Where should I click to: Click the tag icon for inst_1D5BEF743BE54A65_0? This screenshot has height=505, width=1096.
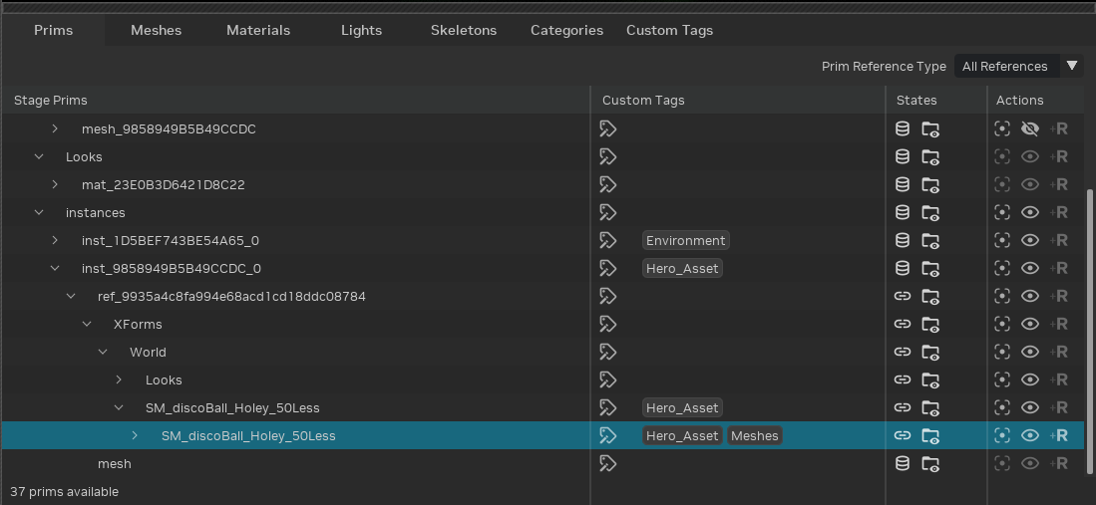click(x=607, y=240)
